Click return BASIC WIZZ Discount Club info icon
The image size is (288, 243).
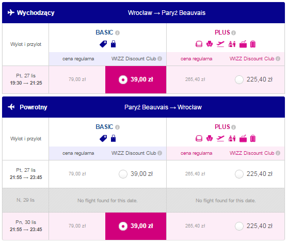tap(160, 153)
